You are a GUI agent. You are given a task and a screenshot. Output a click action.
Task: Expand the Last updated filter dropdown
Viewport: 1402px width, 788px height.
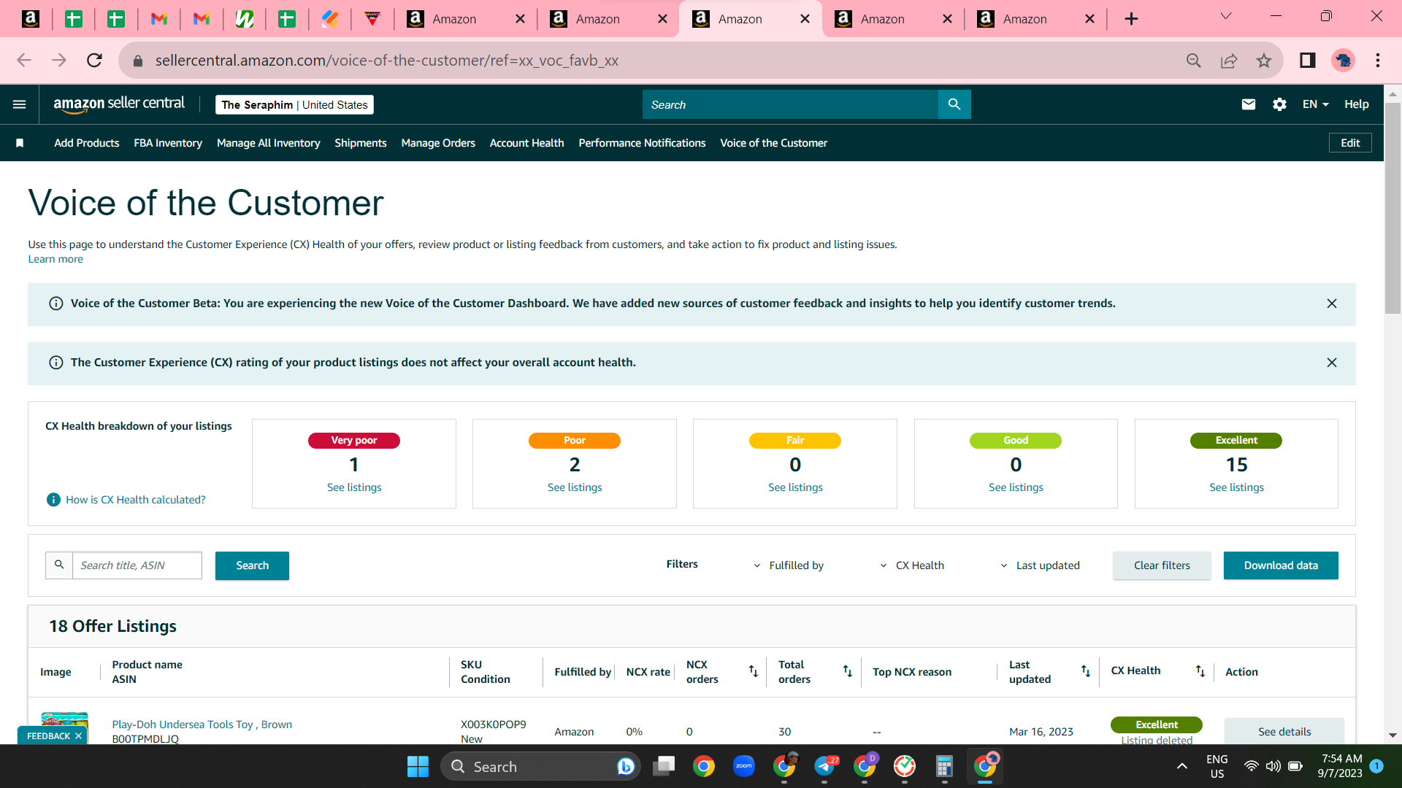pos(1040,565)
